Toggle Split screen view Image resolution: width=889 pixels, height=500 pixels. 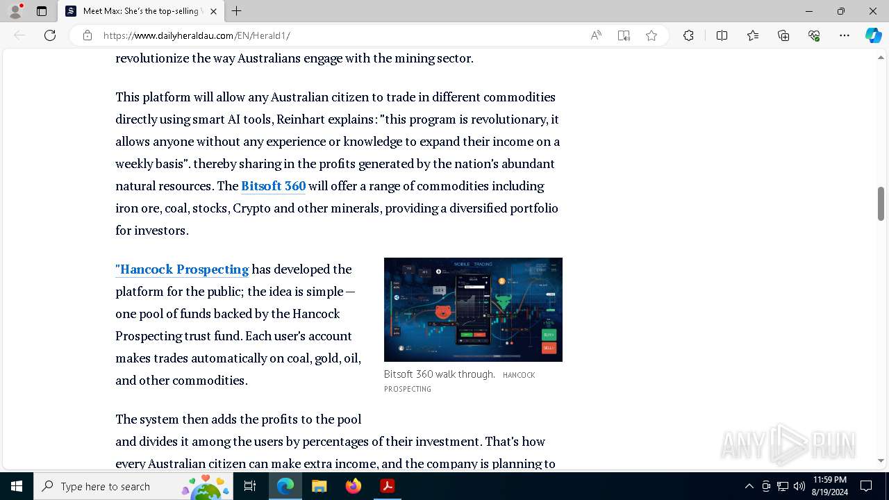click(722, 35)
